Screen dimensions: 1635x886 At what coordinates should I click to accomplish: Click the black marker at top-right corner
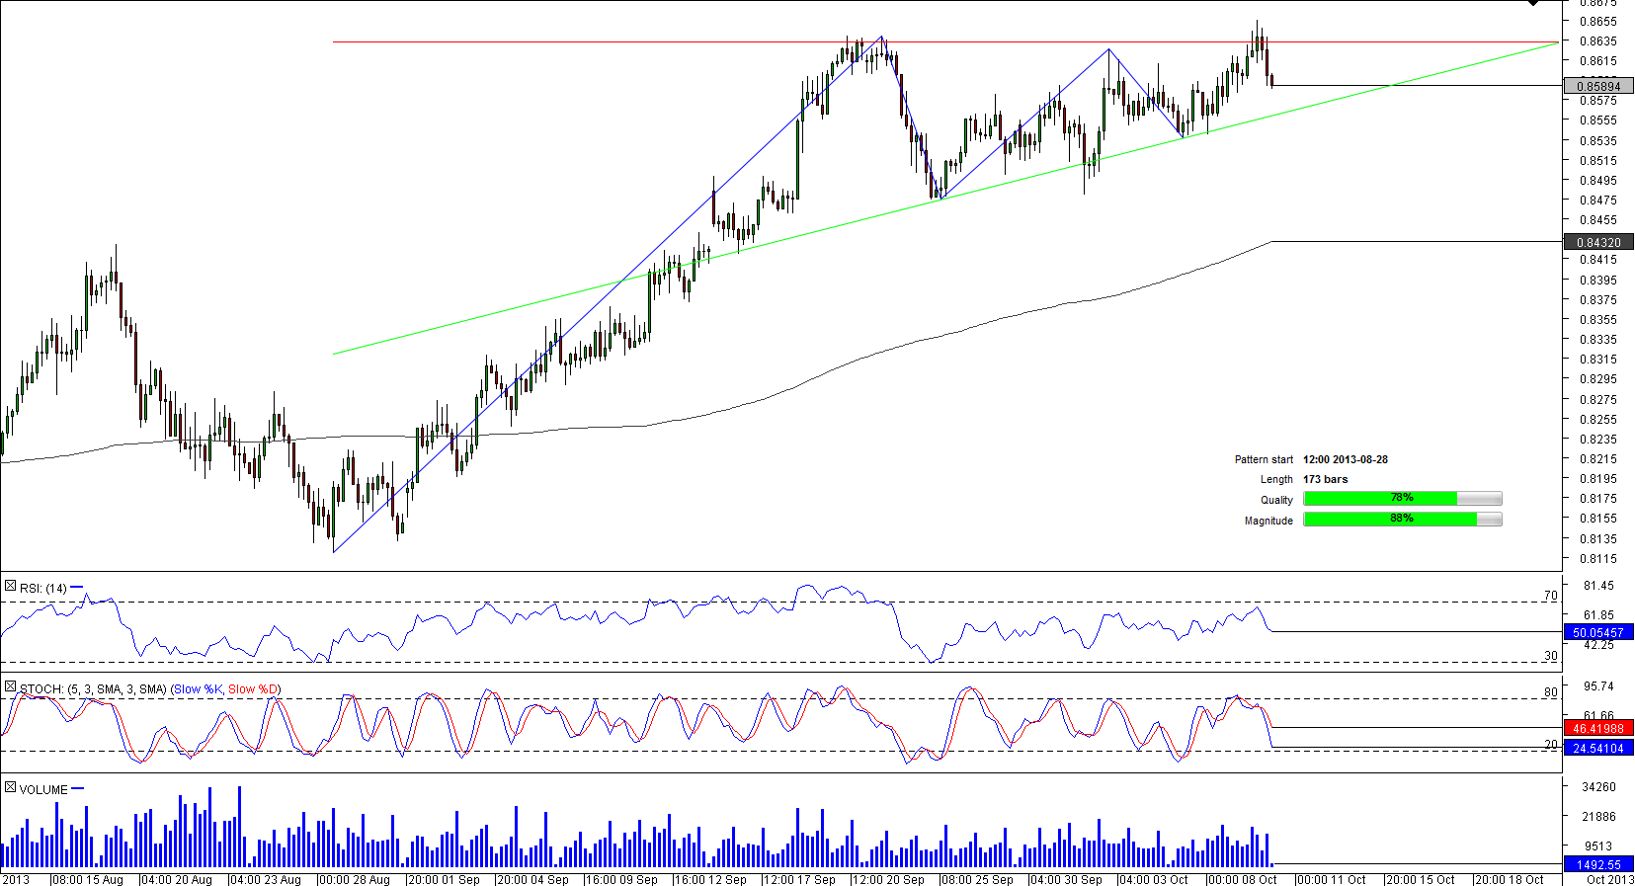(1532, 3)
